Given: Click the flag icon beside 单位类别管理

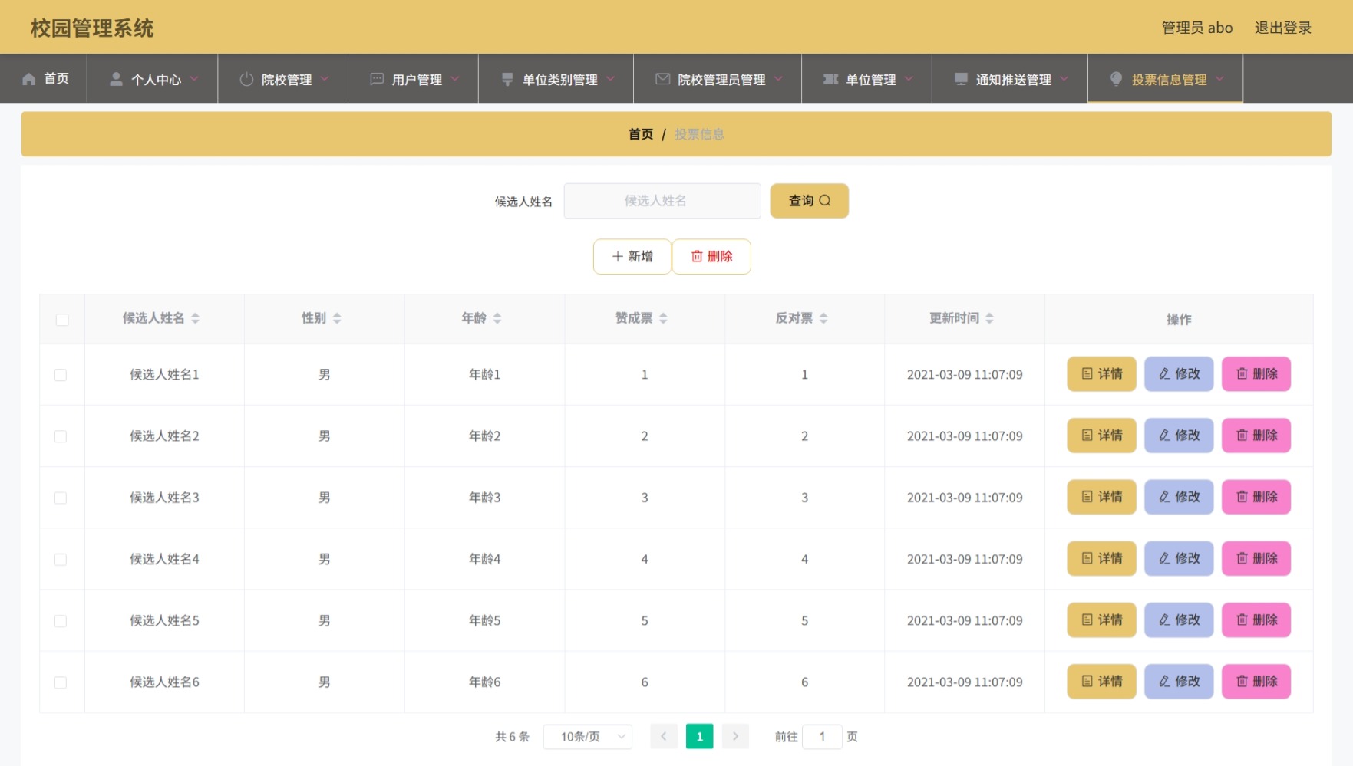Looking at the screenshot, I should 507,79.
